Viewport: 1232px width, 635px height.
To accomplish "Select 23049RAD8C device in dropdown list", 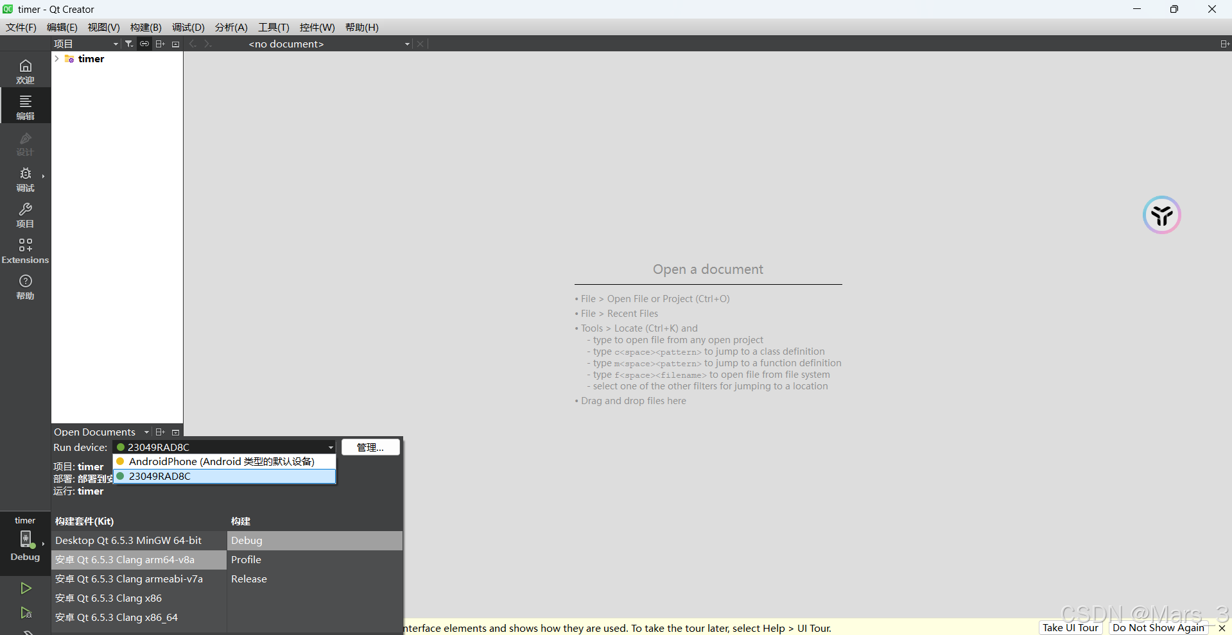I will [225, 476].
